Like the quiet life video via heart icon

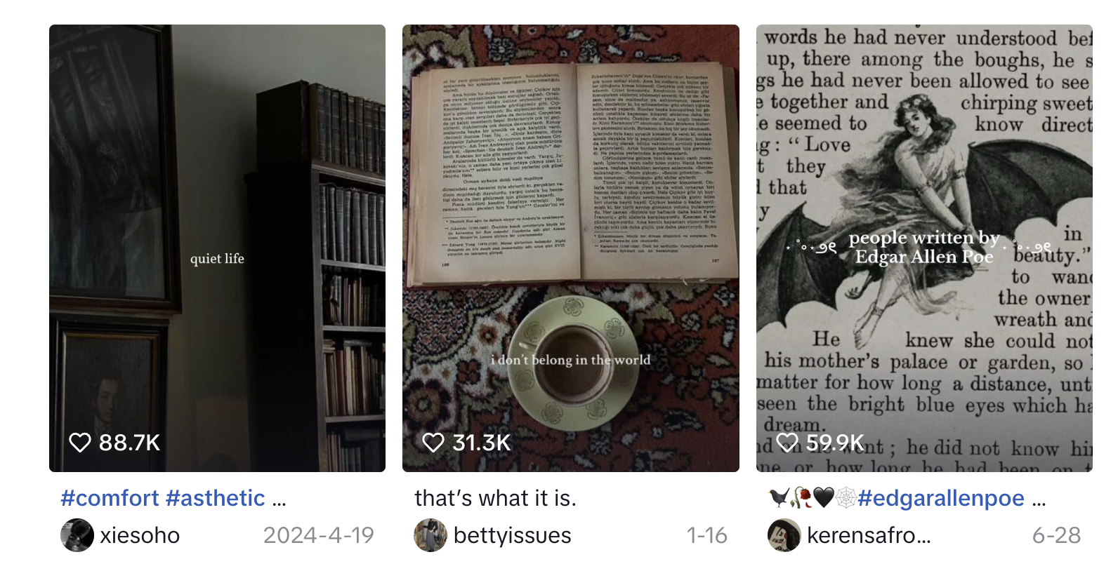coord(80,443)
